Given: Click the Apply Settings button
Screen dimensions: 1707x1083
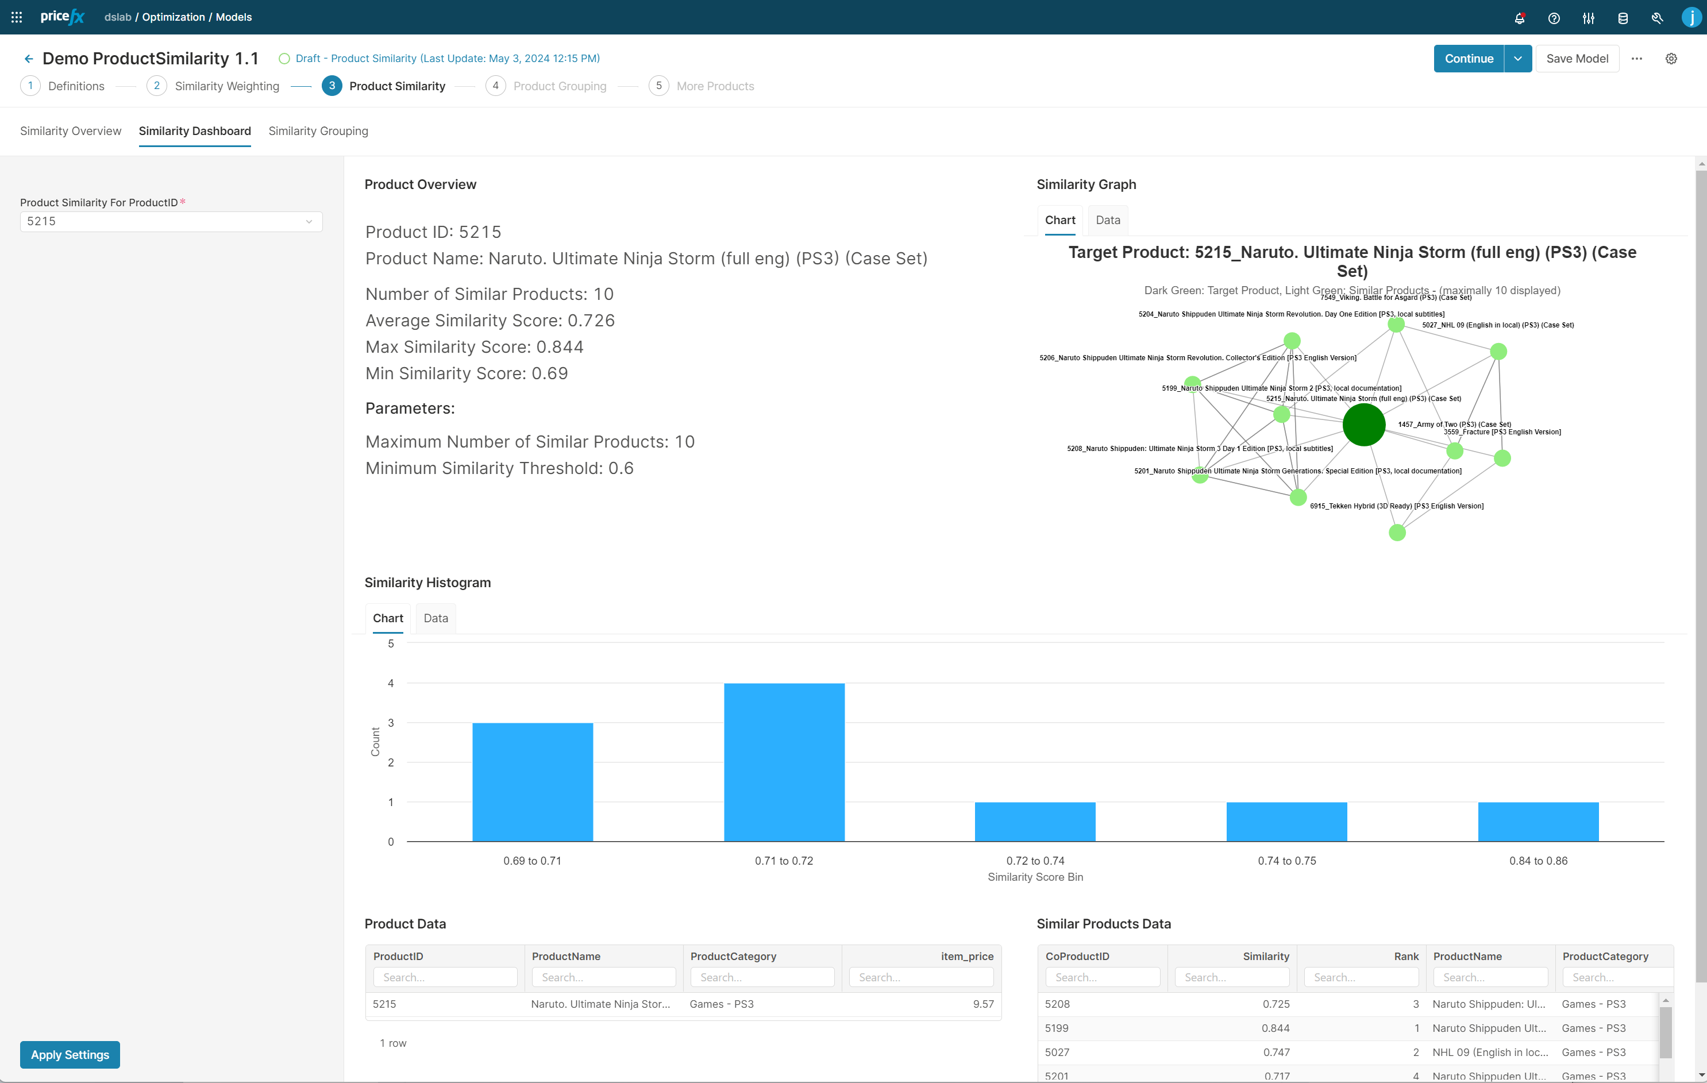Looking at the screenshot, I should 70,1055.
